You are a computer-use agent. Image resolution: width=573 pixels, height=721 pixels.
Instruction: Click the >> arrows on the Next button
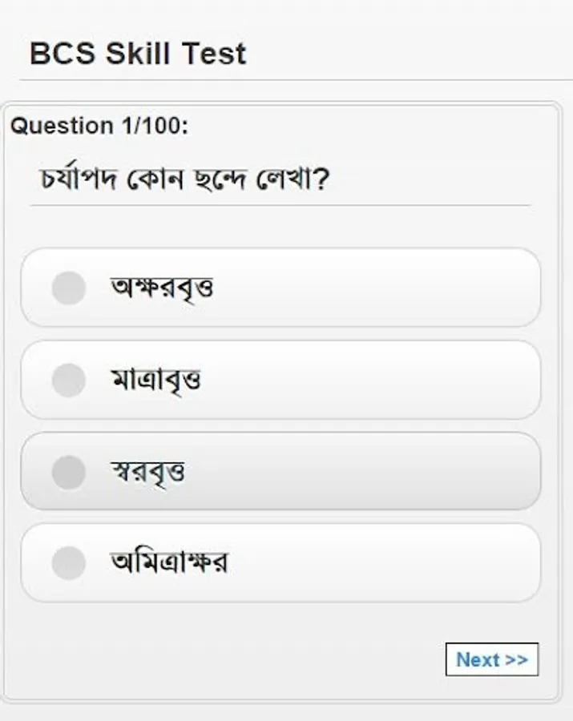click(x=517, y=659)
